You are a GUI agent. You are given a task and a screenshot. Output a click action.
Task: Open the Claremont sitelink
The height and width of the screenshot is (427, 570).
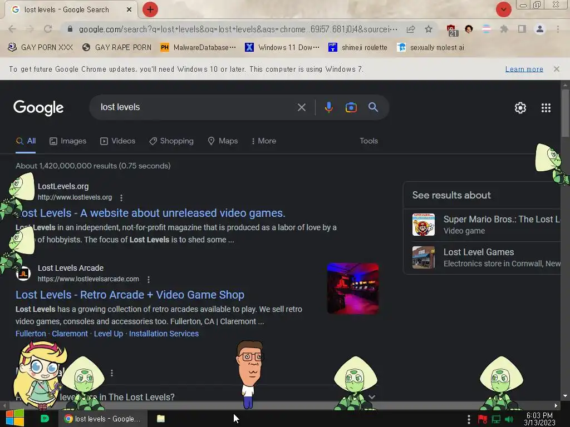pos(70,334)
